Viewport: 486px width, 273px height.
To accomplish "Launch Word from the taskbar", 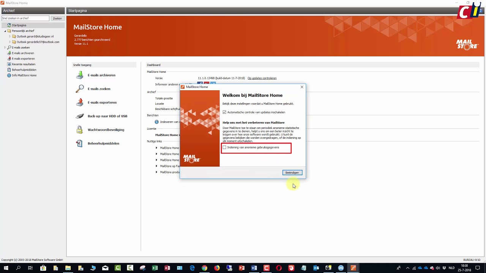I will pos(254,268).
